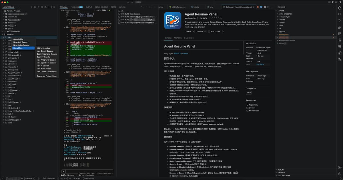Screen dimensions: 343x180
Task: Open the CHANGELOG tab of extension
Action: point(189,38)
